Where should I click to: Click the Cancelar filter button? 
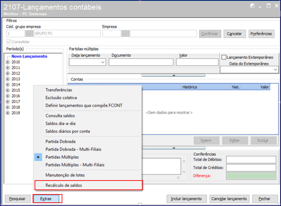234,34
